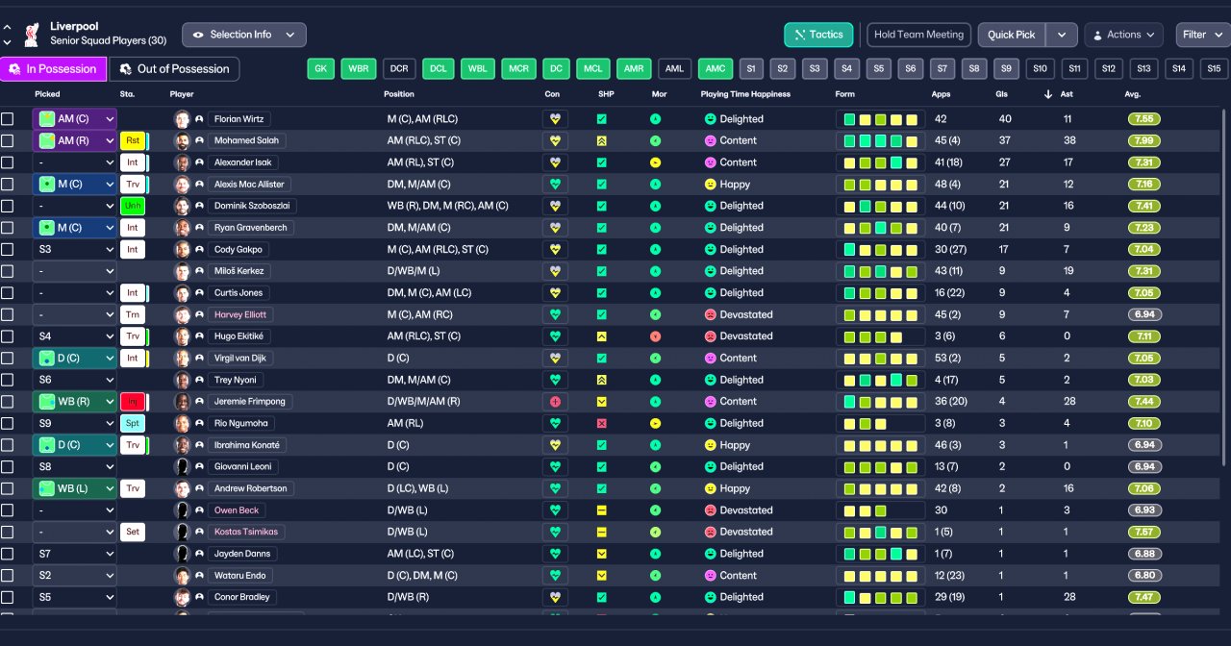Click the Quick Pick button
Screen dimensions: 1231x646
[x=1012, y=35]
